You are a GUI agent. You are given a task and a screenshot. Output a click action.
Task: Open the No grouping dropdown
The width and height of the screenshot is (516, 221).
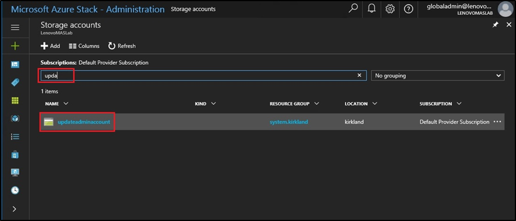pos(438,76)
